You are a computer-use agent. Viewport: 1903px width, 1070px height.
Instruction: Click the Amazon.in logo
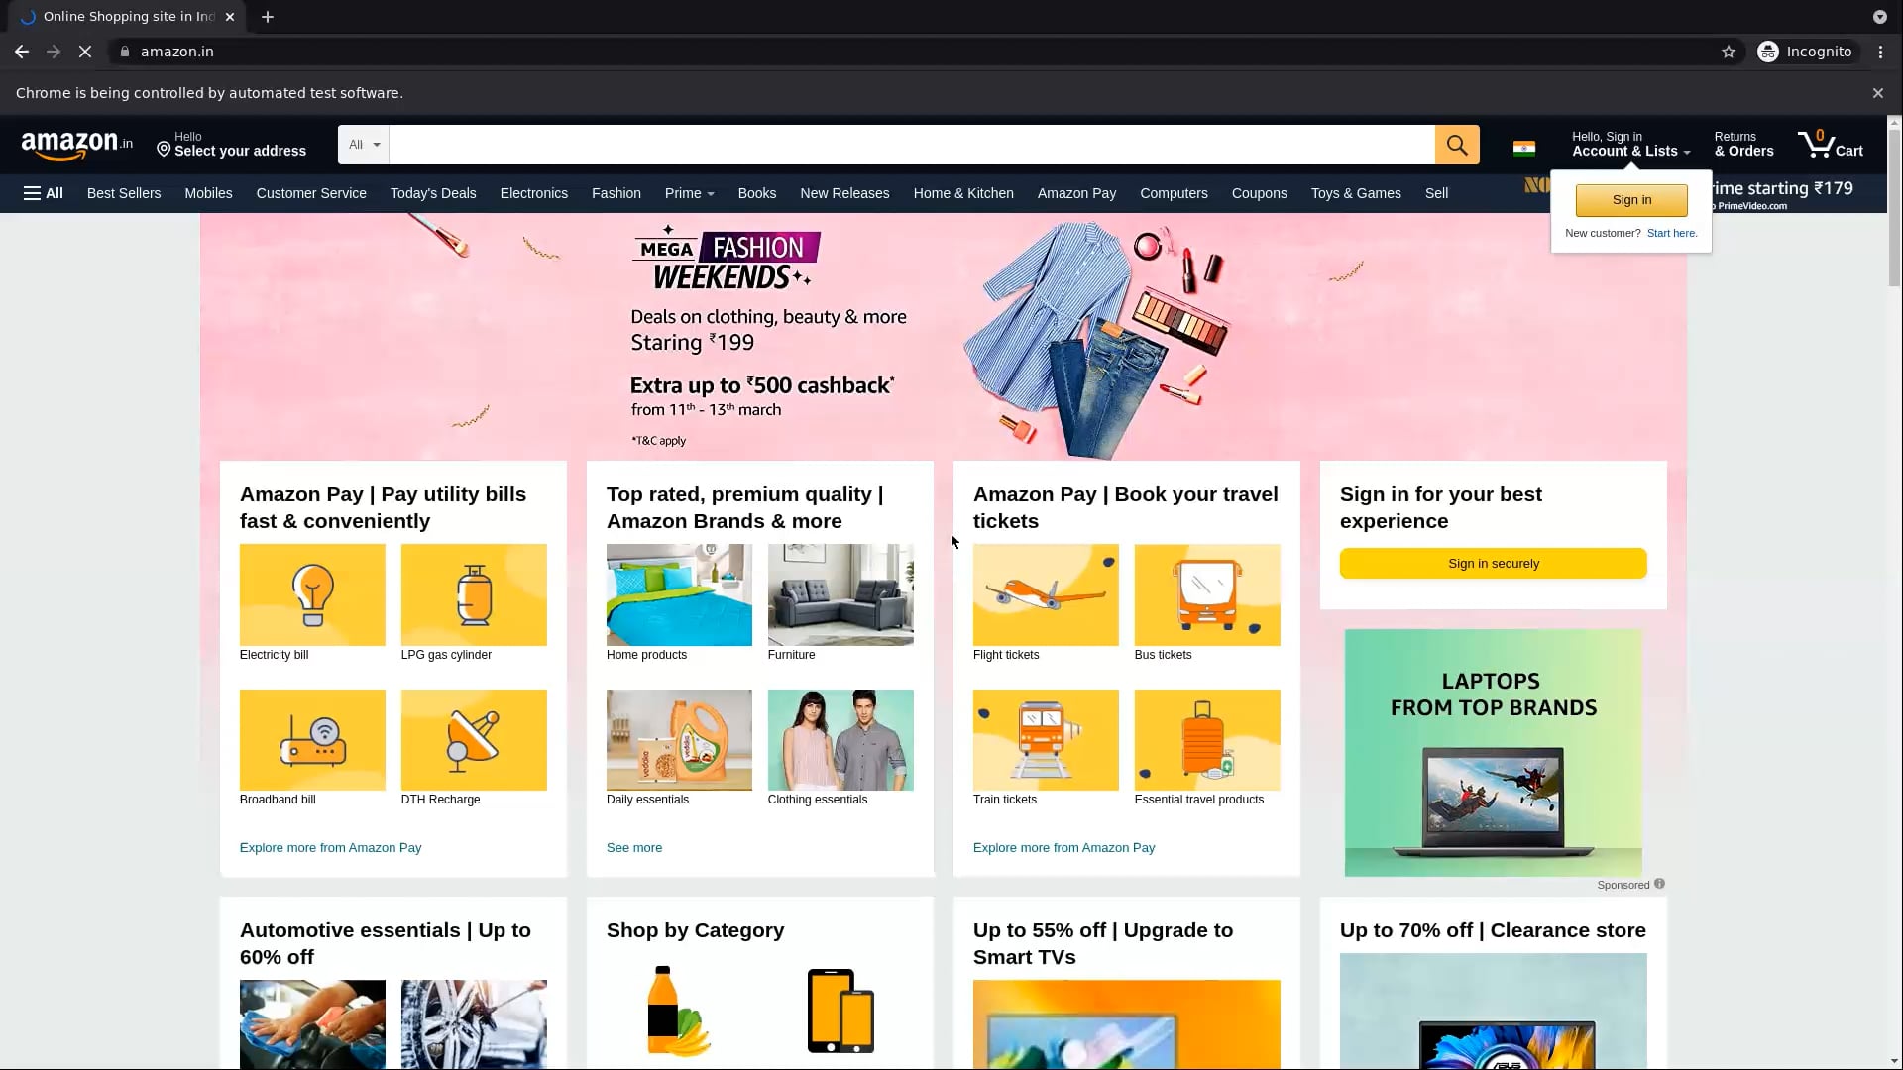pyautogui.click(x=76, y=145)
